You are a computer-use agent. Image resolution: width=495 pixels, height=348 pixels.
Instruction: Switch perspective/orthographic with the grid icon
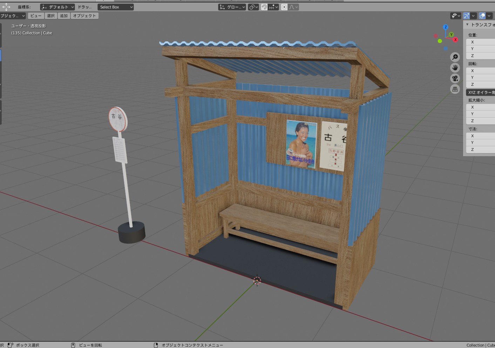pyautogui.click(x=455, y=89)
